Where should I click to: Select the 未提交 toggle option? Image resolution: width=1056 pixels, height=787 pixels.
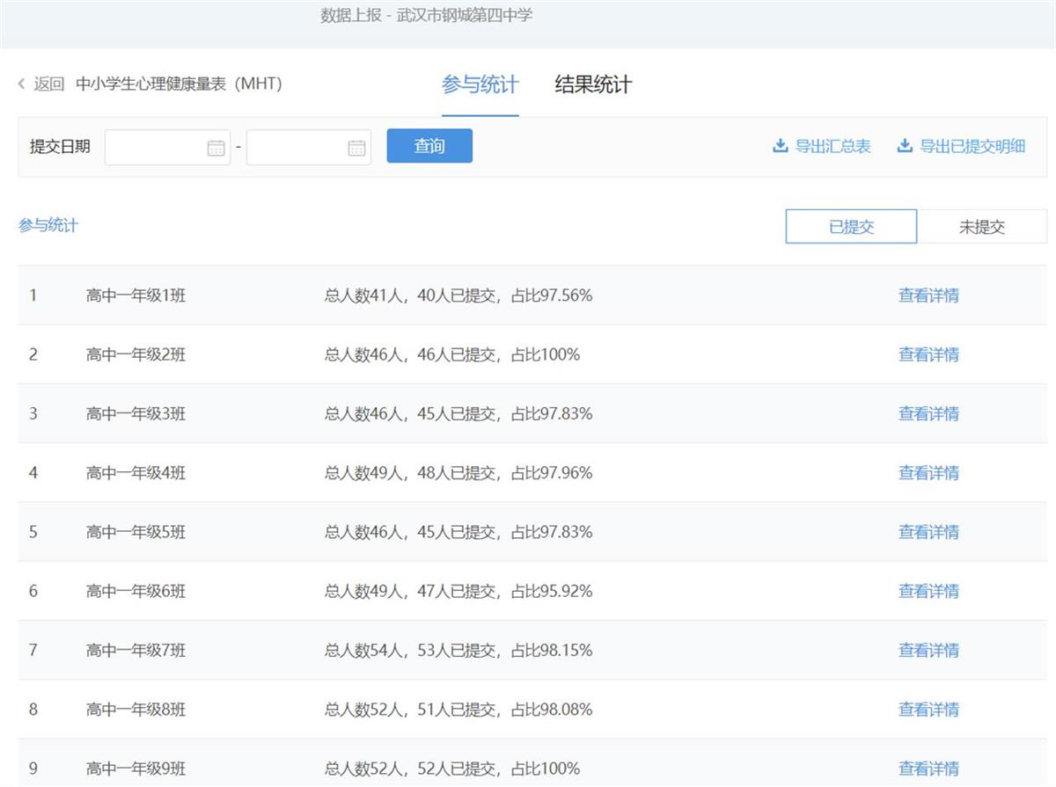coord(981,227)
